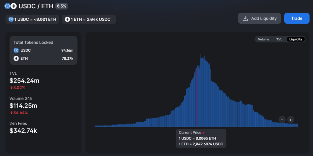The image size is (313, 156).
Task: Click the red current price marker line
Action: [196, 97]
